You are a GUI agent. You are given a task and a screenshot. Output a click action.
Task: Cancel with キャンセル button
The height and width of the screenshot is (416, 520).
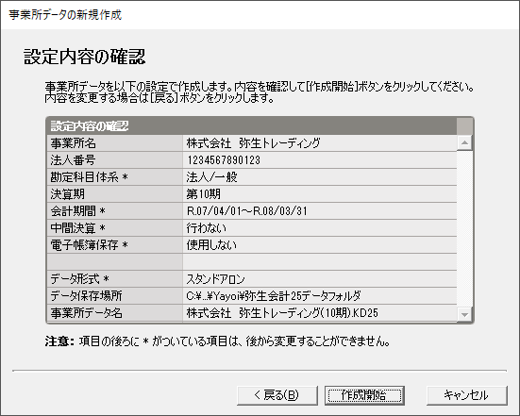466,395
